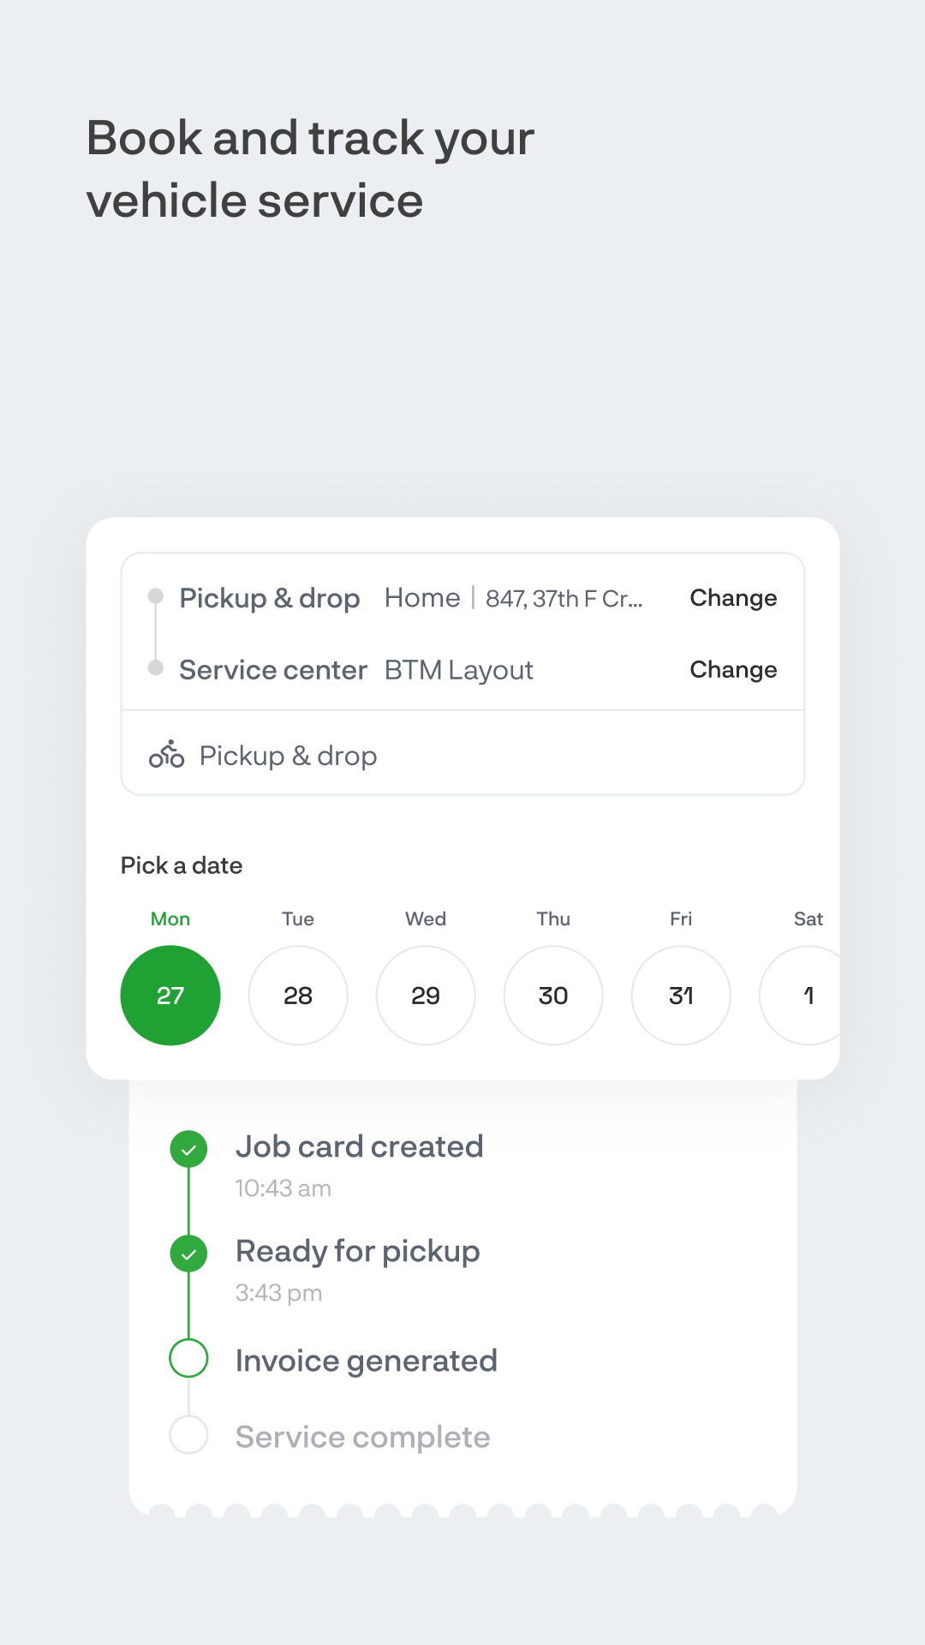925x1645 pixels.
Task: Click the green check beside Ready for pickup
Action: (188, 1254)
